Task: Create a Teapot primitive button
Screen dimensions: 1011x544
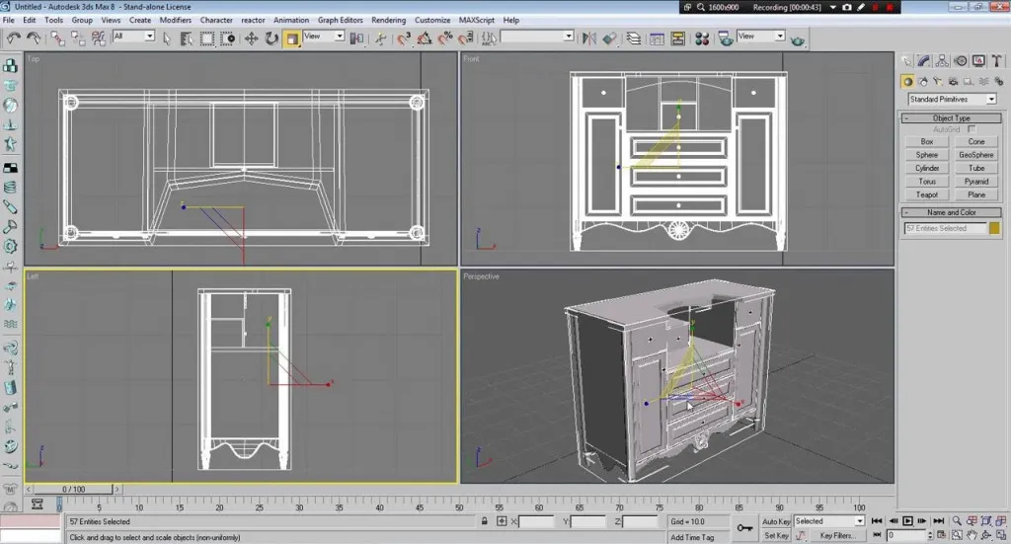Action: [x=926, y=194]
